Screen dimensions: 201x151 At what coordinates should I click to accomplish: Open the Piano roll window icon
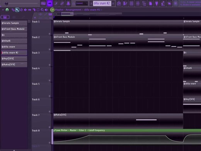[x=125, y=3]
